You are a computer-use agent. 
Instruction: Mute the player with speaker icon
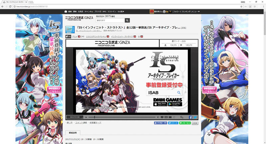pyautogui.click(x=158, y=117)
